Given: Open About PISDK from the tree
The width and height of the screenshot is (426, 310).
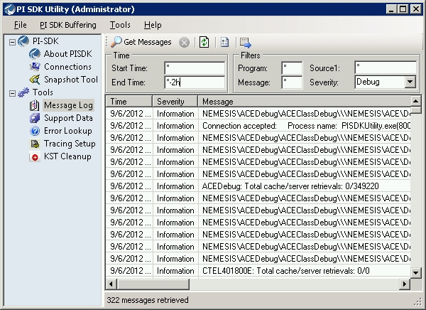Looking at the screenshot, I should [66, 54].
